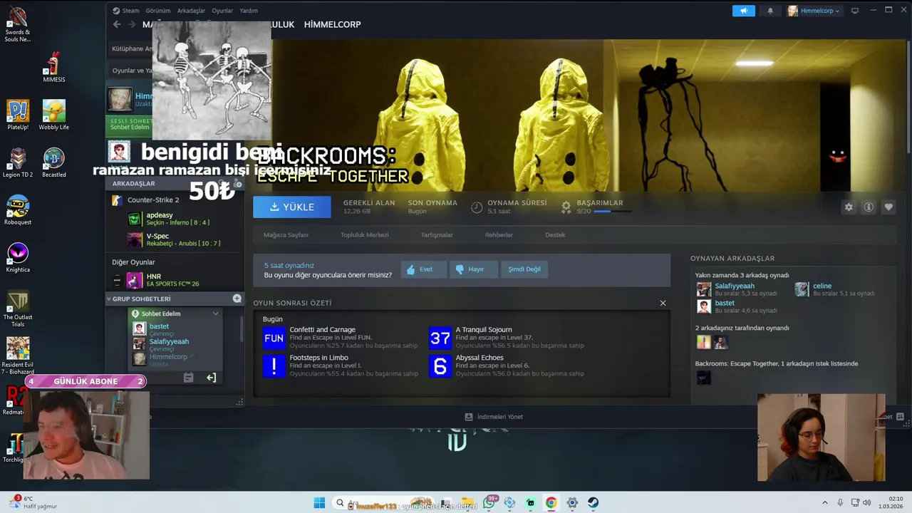Go forward with Steam's forward arrow
This screenshot has width=912, height=513.
pyautogui.click(x=132, y=24)
